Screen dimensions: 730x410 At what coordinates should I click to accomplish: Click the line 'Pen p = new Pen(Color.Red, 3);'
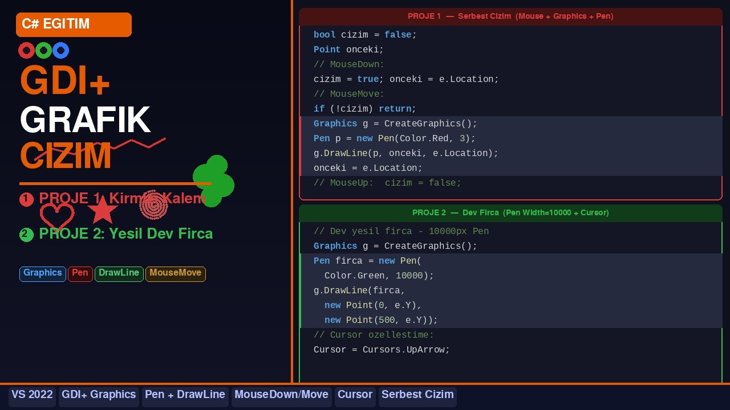(395, 138)
